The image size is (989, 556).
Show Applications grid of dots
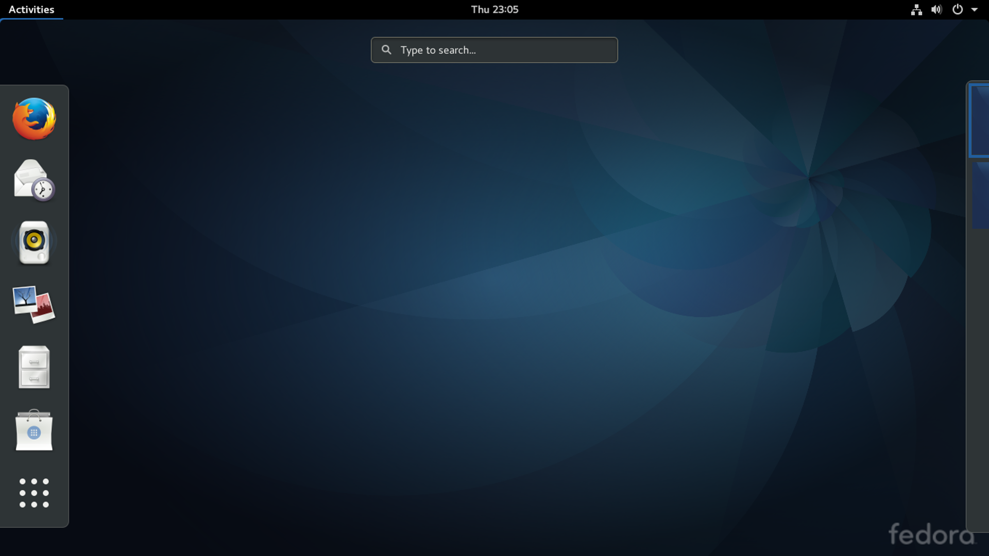click(x=34, y=493)
